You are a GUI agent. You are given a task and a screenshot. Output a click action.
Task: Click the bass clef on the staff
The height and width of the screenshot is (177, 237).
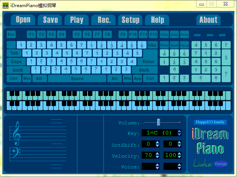(16, 153)
